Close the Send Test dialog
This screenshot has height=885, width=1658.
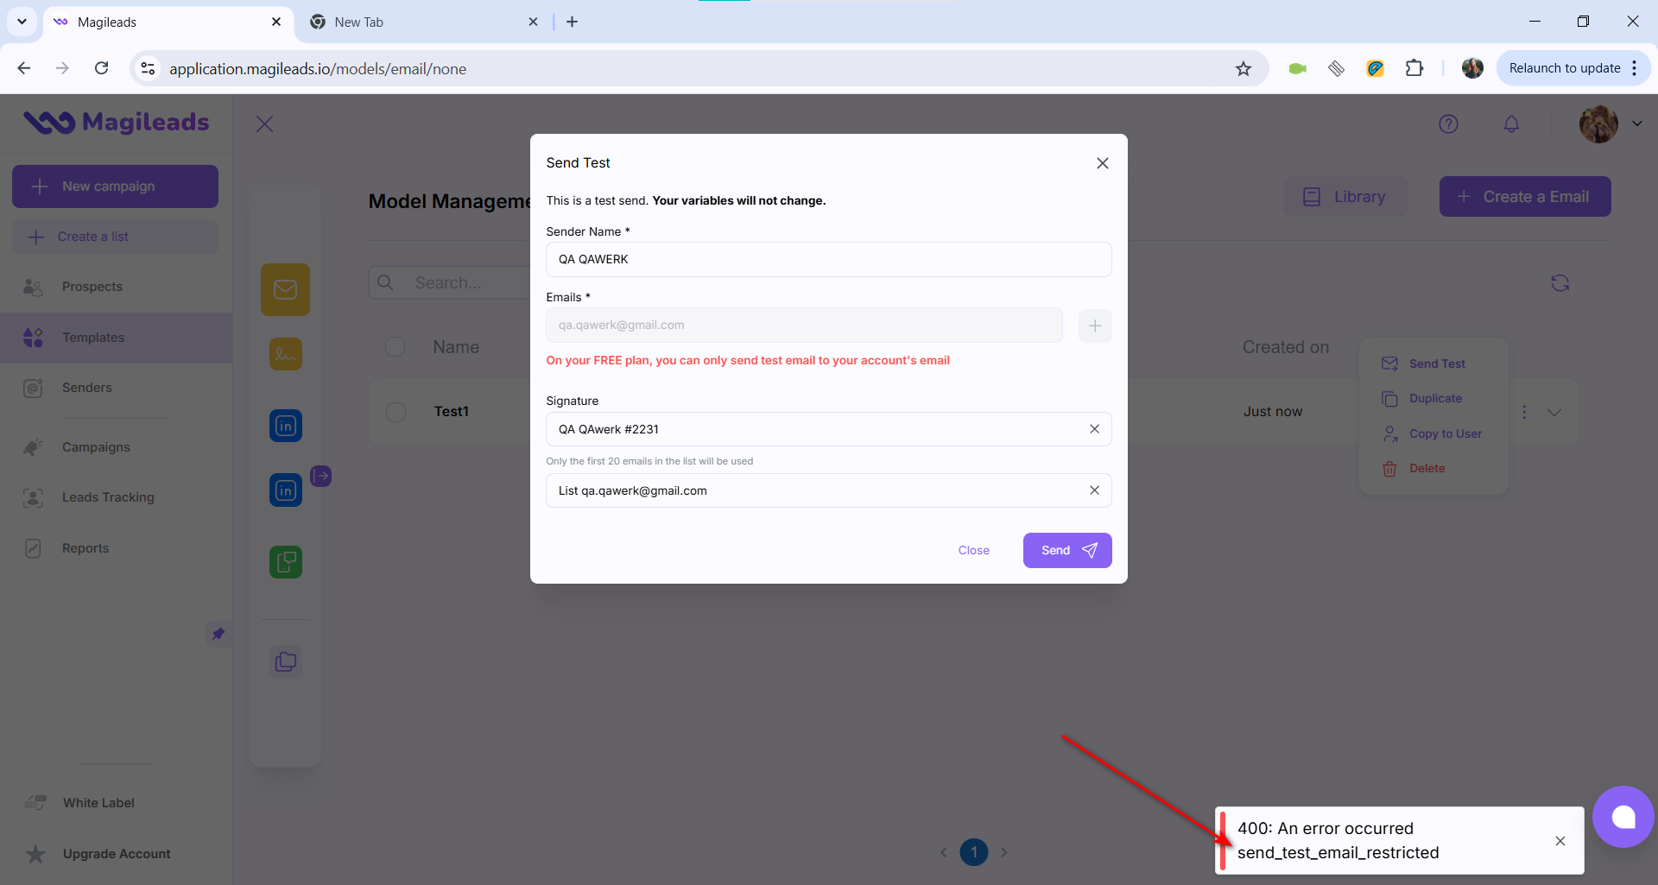[1102, 163]
